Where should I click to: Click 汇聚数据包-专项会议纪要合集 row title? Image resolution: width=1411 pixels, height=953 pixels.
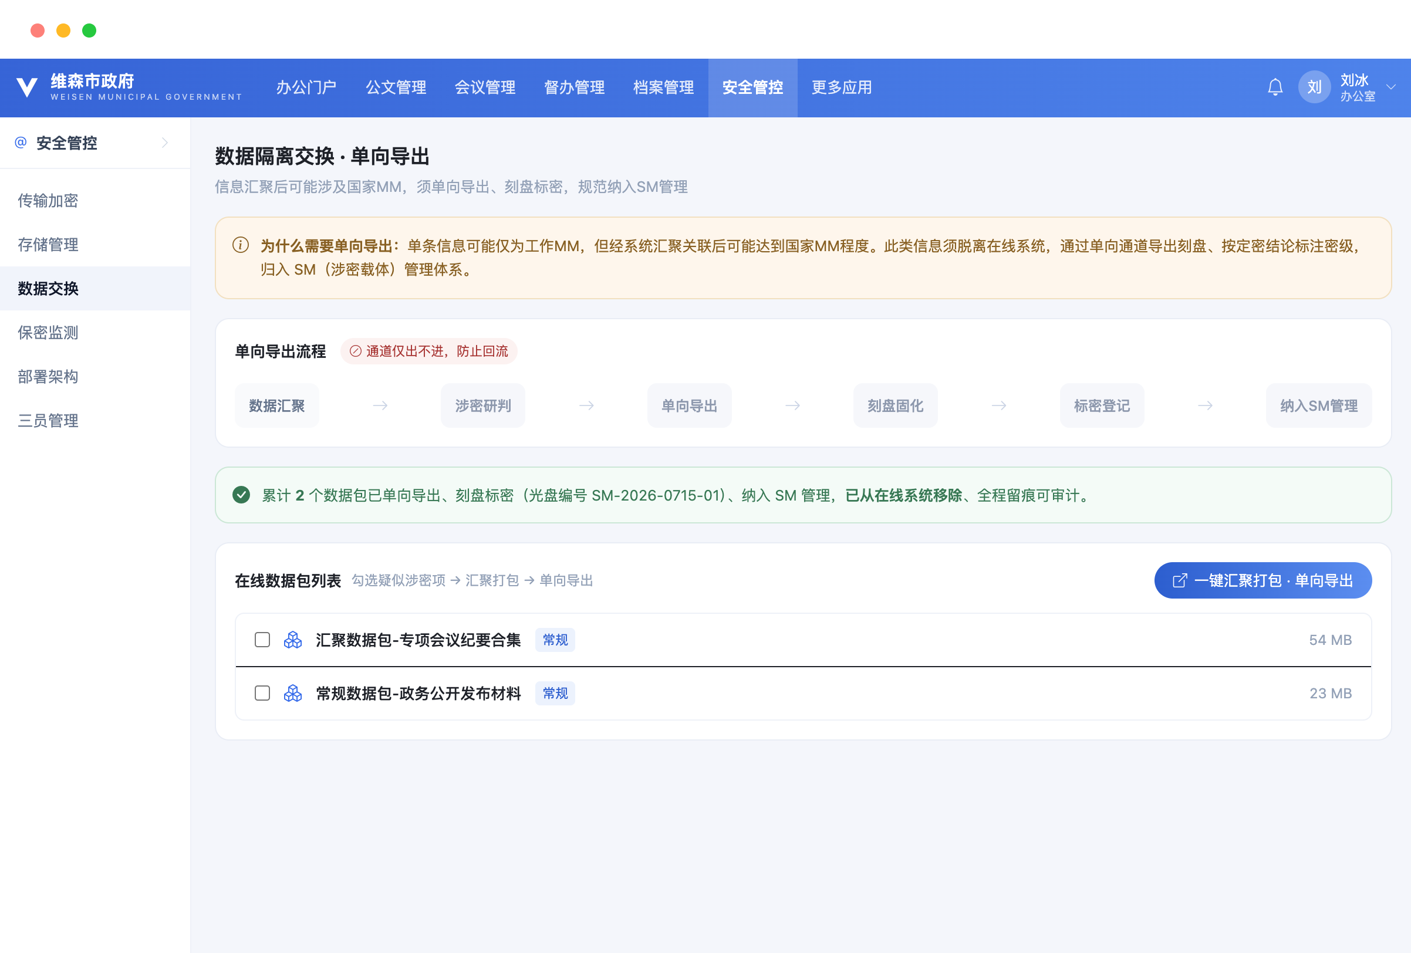coord(418,640)
